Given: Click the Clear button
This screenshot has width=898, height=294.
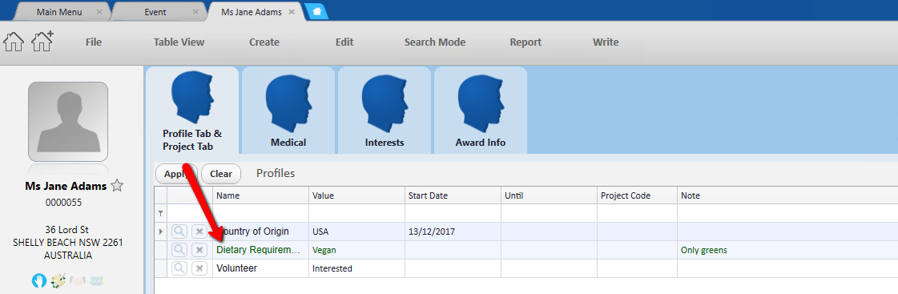Looking at the screenshot, I should (221, 174).
